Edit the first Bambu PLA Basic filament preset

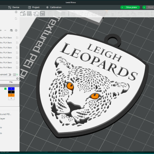click(17, 38)
